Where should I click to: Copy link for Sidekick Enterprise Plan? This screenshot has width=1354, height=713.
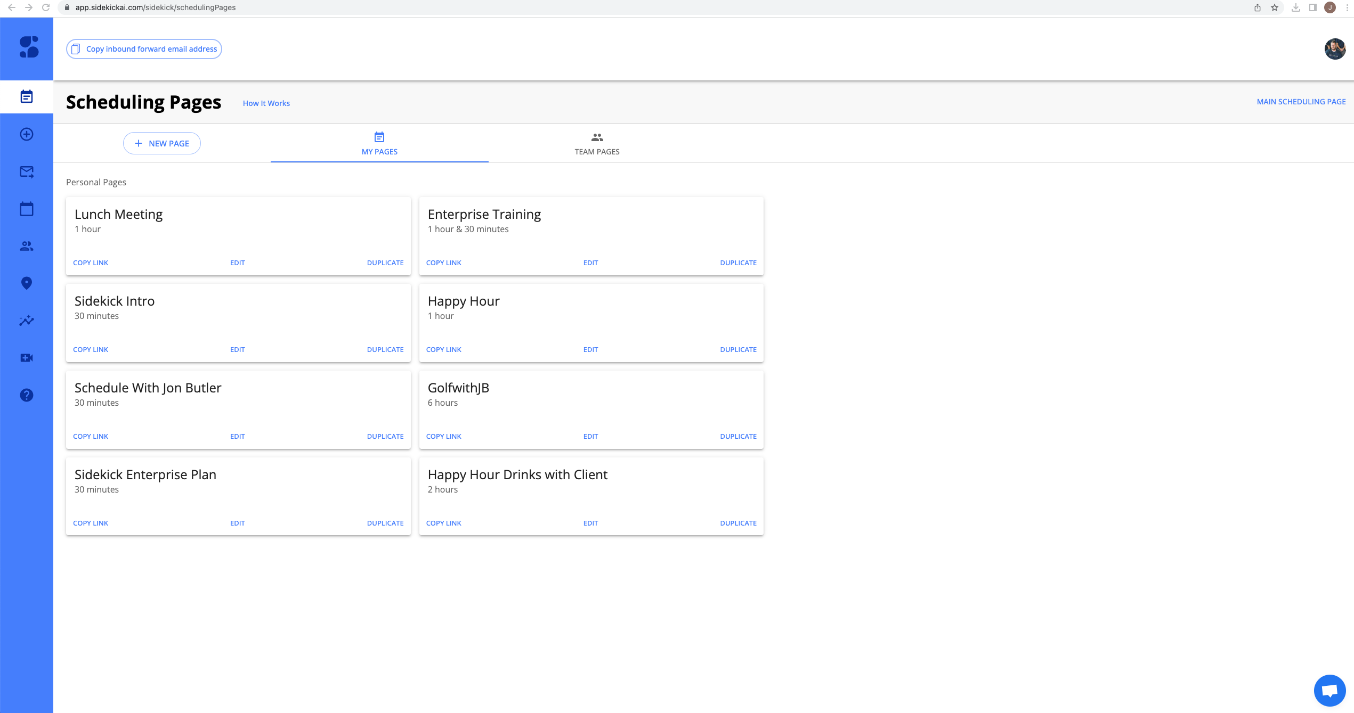pos(91,523)
